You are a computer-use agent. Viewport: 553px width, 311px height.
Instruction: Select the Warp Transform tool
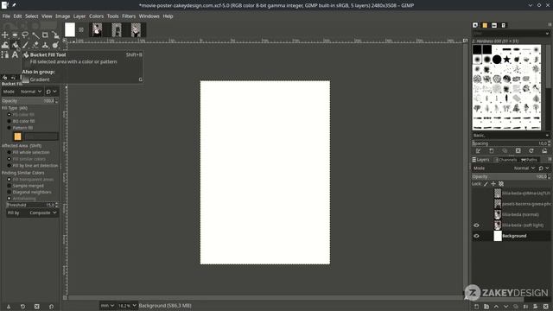pyautogui.click(x=5, y=45)
